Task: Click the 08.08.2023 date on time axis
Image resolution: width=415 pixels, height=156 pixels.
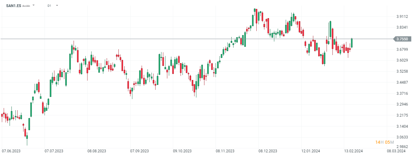Action: click(97, 151)
